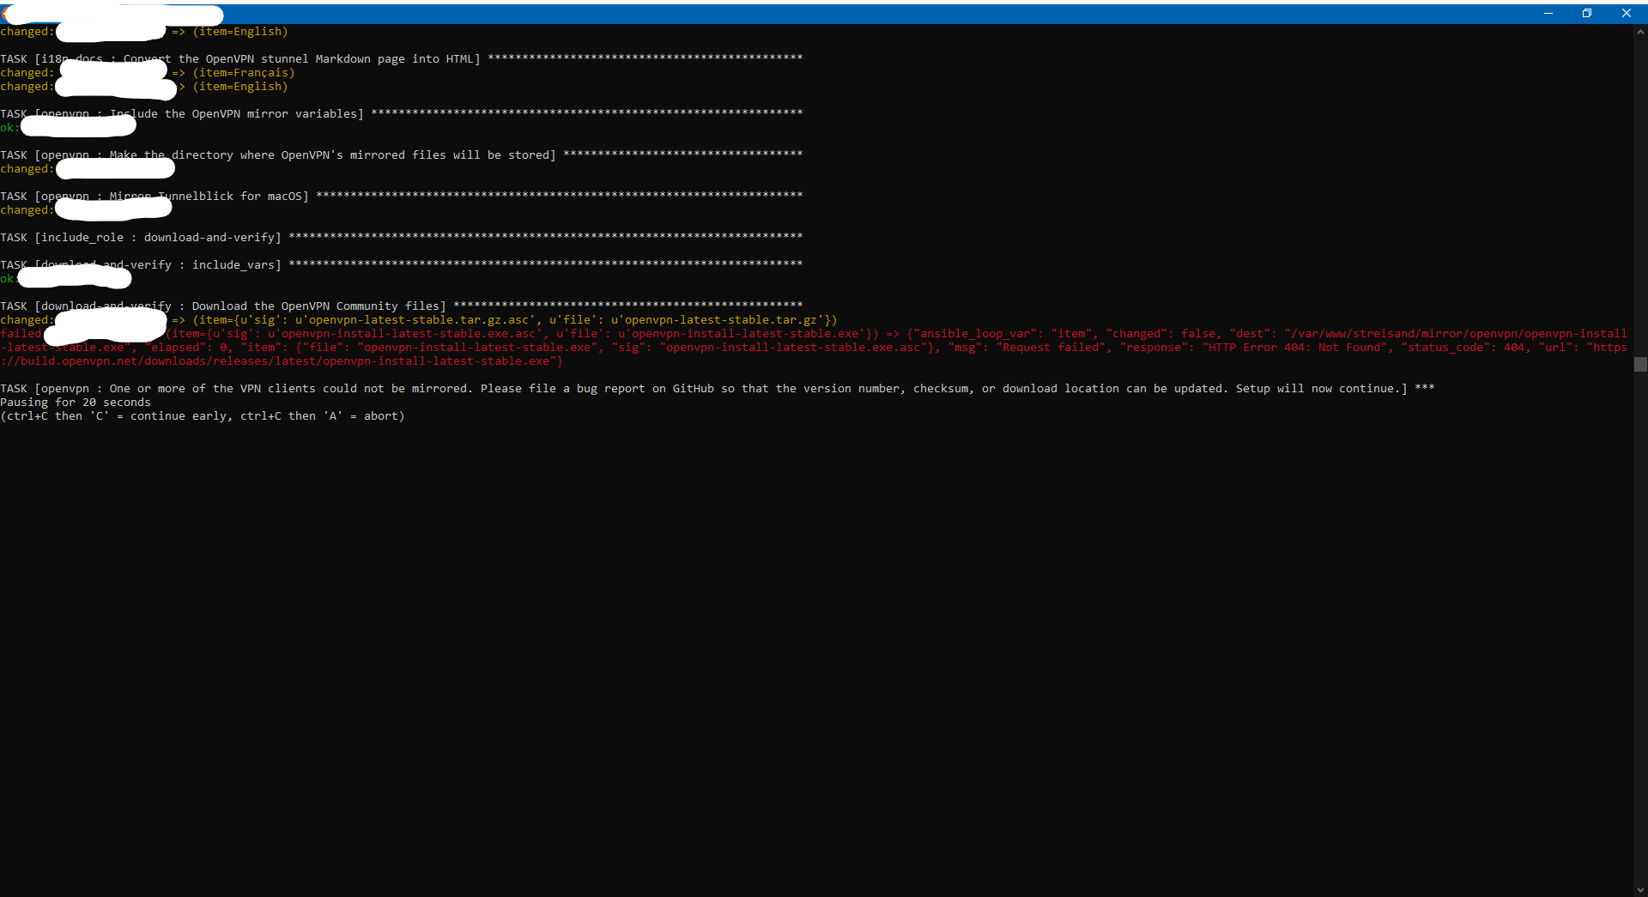This screenshot has width=1648, height=897.
Task: Click 'Make the directory where OpenVPN's mirrored files' task
Action: tap(402, 155)
